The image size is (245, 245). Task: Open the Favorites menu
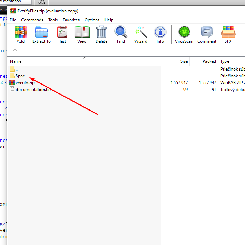pyautogui.click(x=71, y=20)
